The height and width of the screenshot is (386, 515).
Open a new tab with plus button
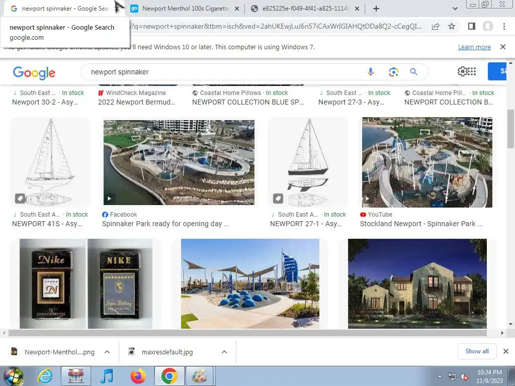[376, 9]
